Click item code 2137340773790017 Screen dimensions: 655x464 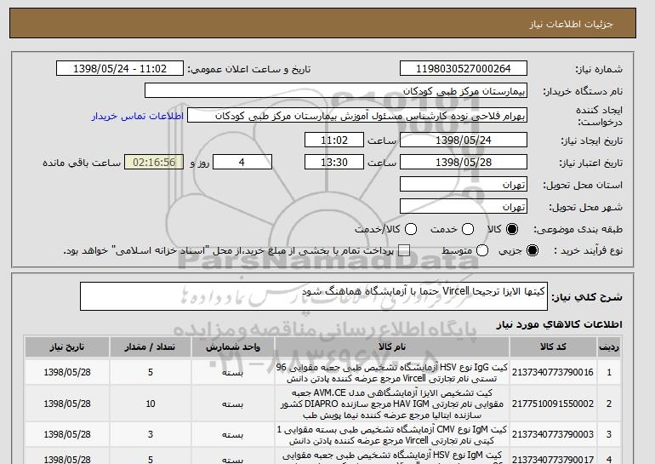coord(553,460)
